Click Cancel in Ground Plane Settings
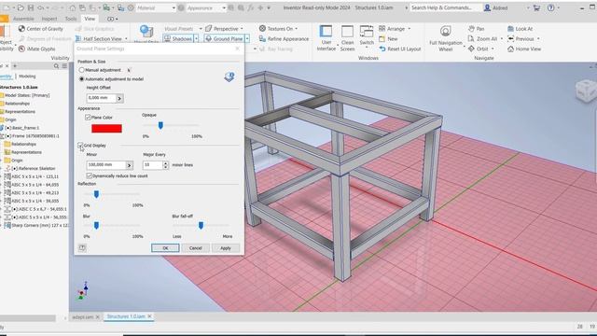The image size is (597, 336). [x=195, y=248]
